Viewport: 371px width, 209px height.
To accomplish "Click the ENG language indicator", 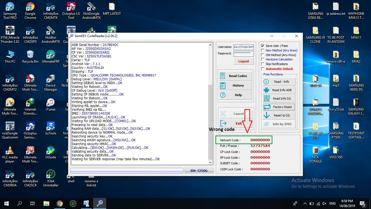I will tap(333, 203).
